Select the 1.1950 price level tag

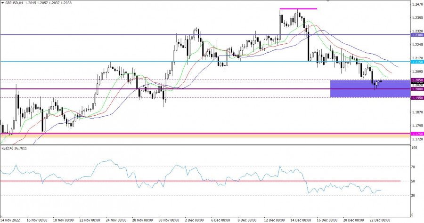417,98
